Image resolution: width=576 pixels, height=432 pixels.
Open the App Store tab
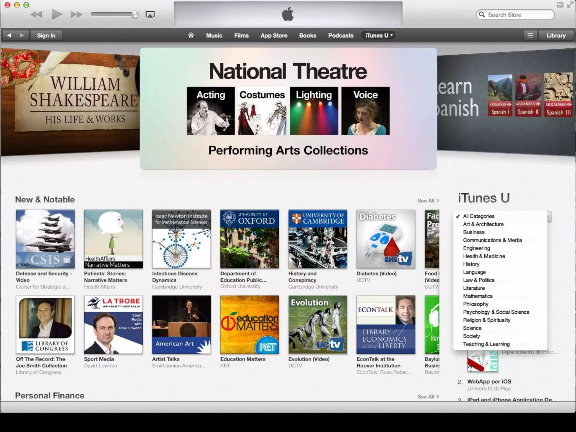tap(274, 35)
